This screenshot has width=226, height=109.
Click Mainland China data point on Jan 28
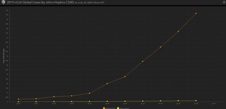pos(160,47)
